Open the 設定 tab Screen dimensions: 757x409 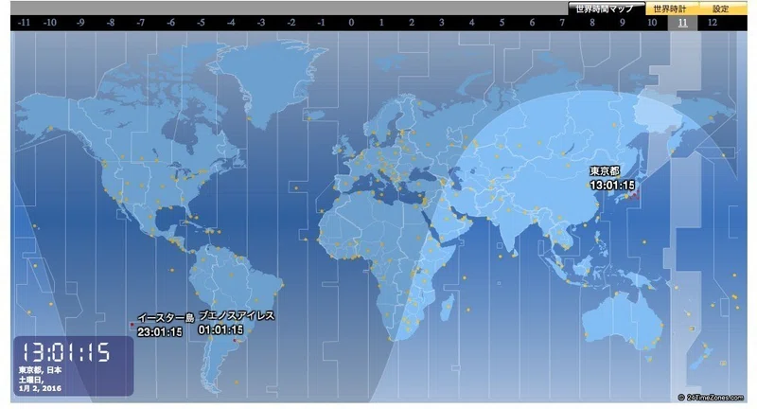tap(721, 9)
